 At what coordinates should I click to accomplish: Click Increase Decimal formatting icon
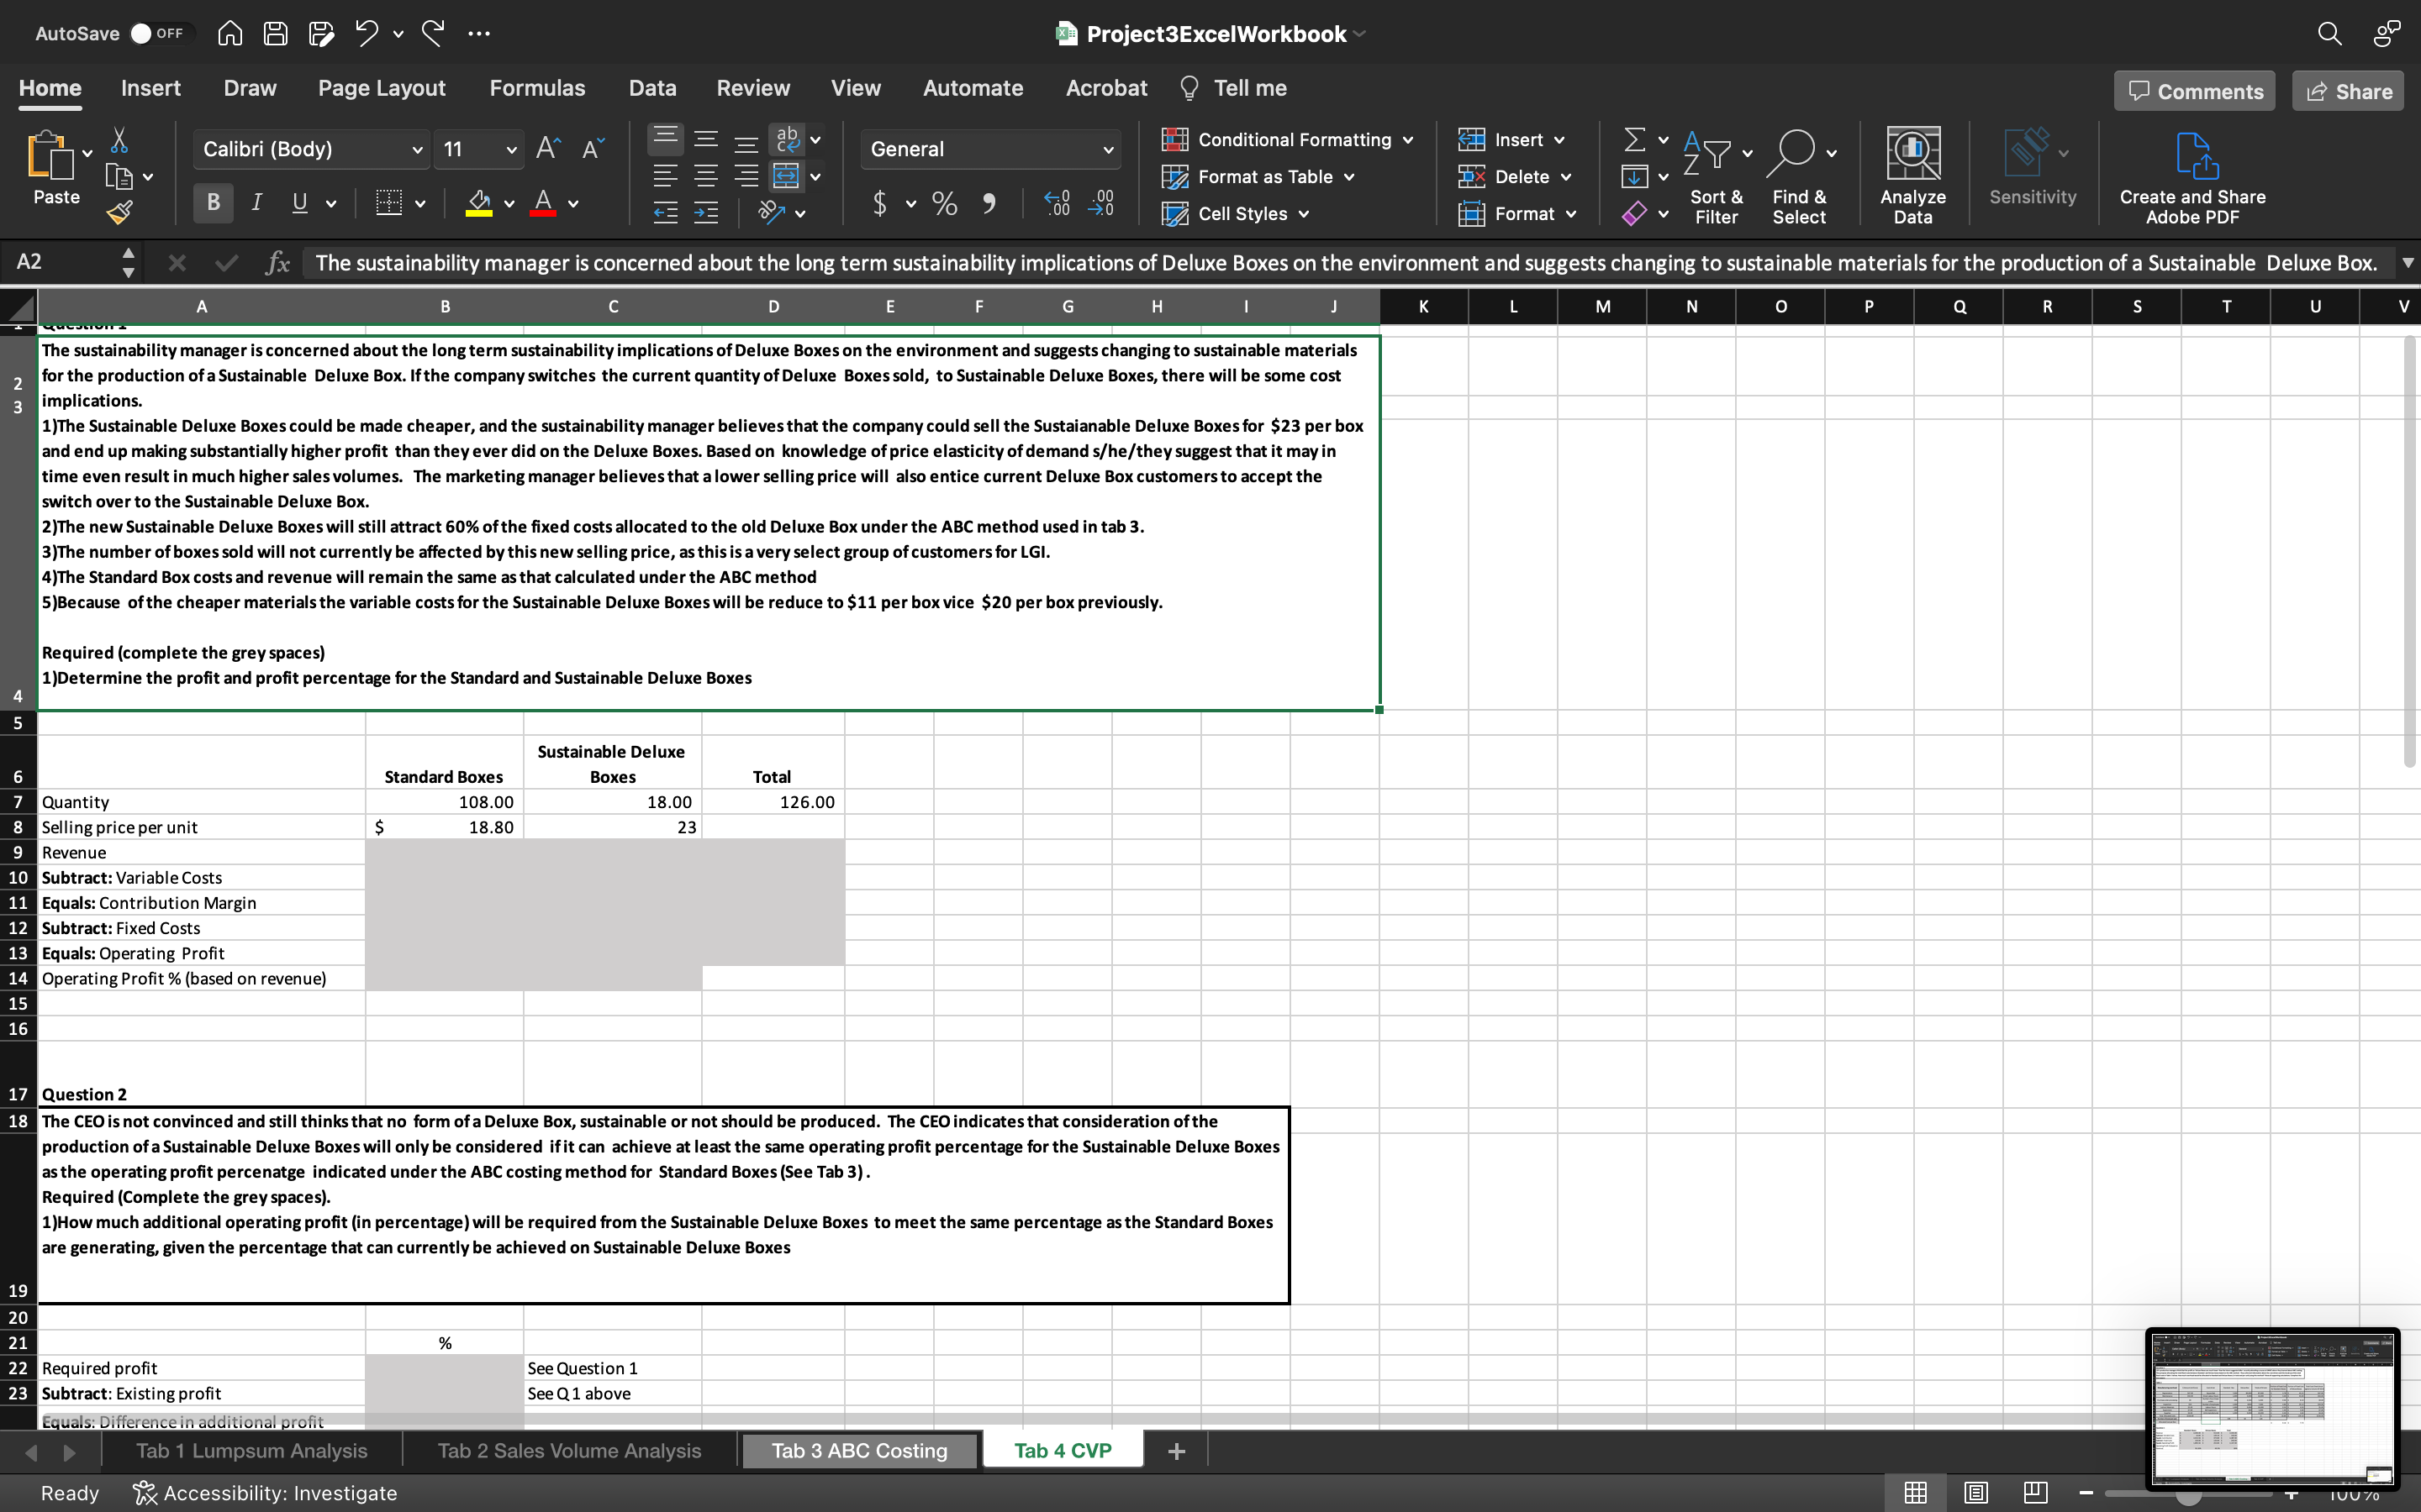1056,203
